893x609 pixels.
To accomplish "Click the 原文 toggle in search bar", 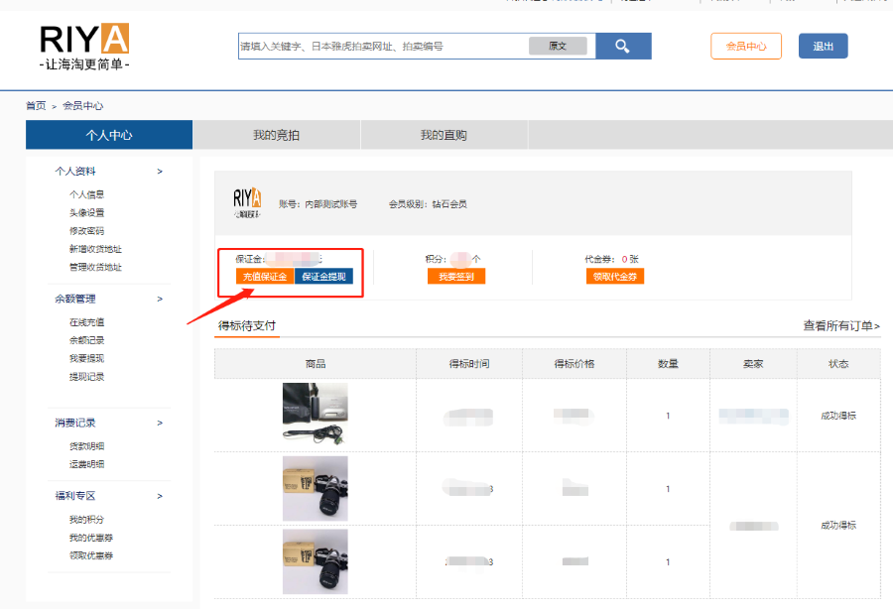I will tap(558, 47).
